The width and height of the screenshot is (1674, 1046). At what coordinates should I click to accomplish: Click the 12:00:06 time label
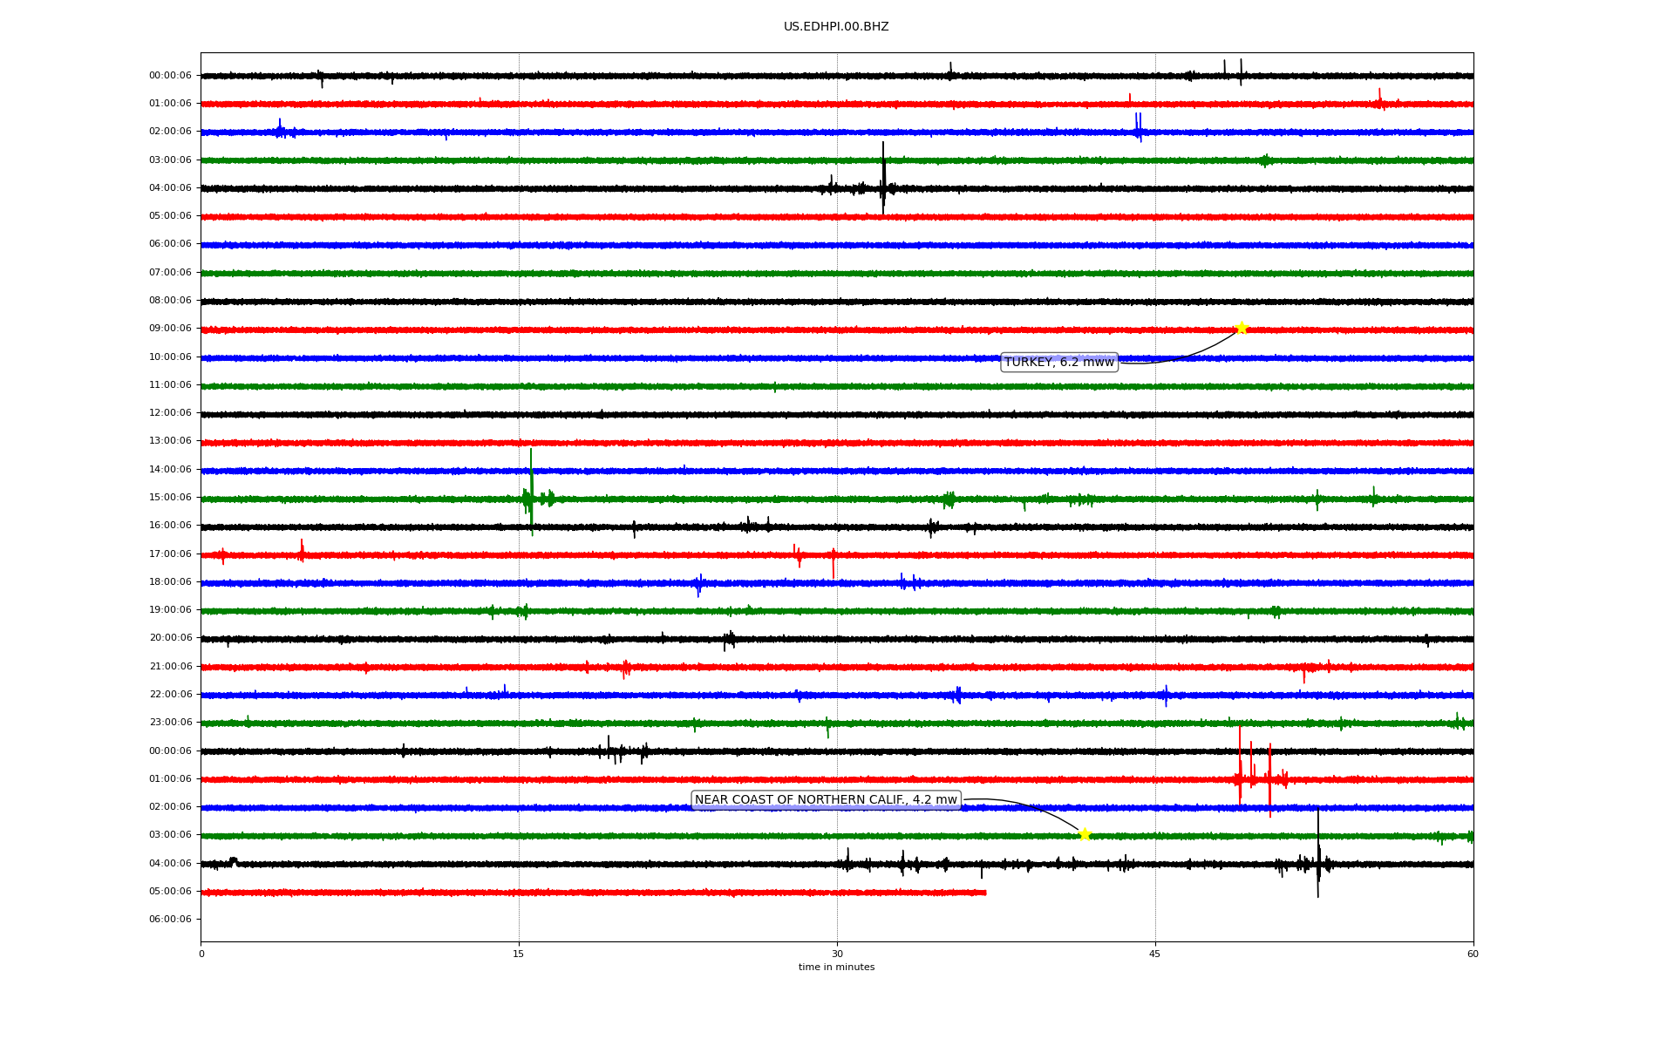point(170,413)
